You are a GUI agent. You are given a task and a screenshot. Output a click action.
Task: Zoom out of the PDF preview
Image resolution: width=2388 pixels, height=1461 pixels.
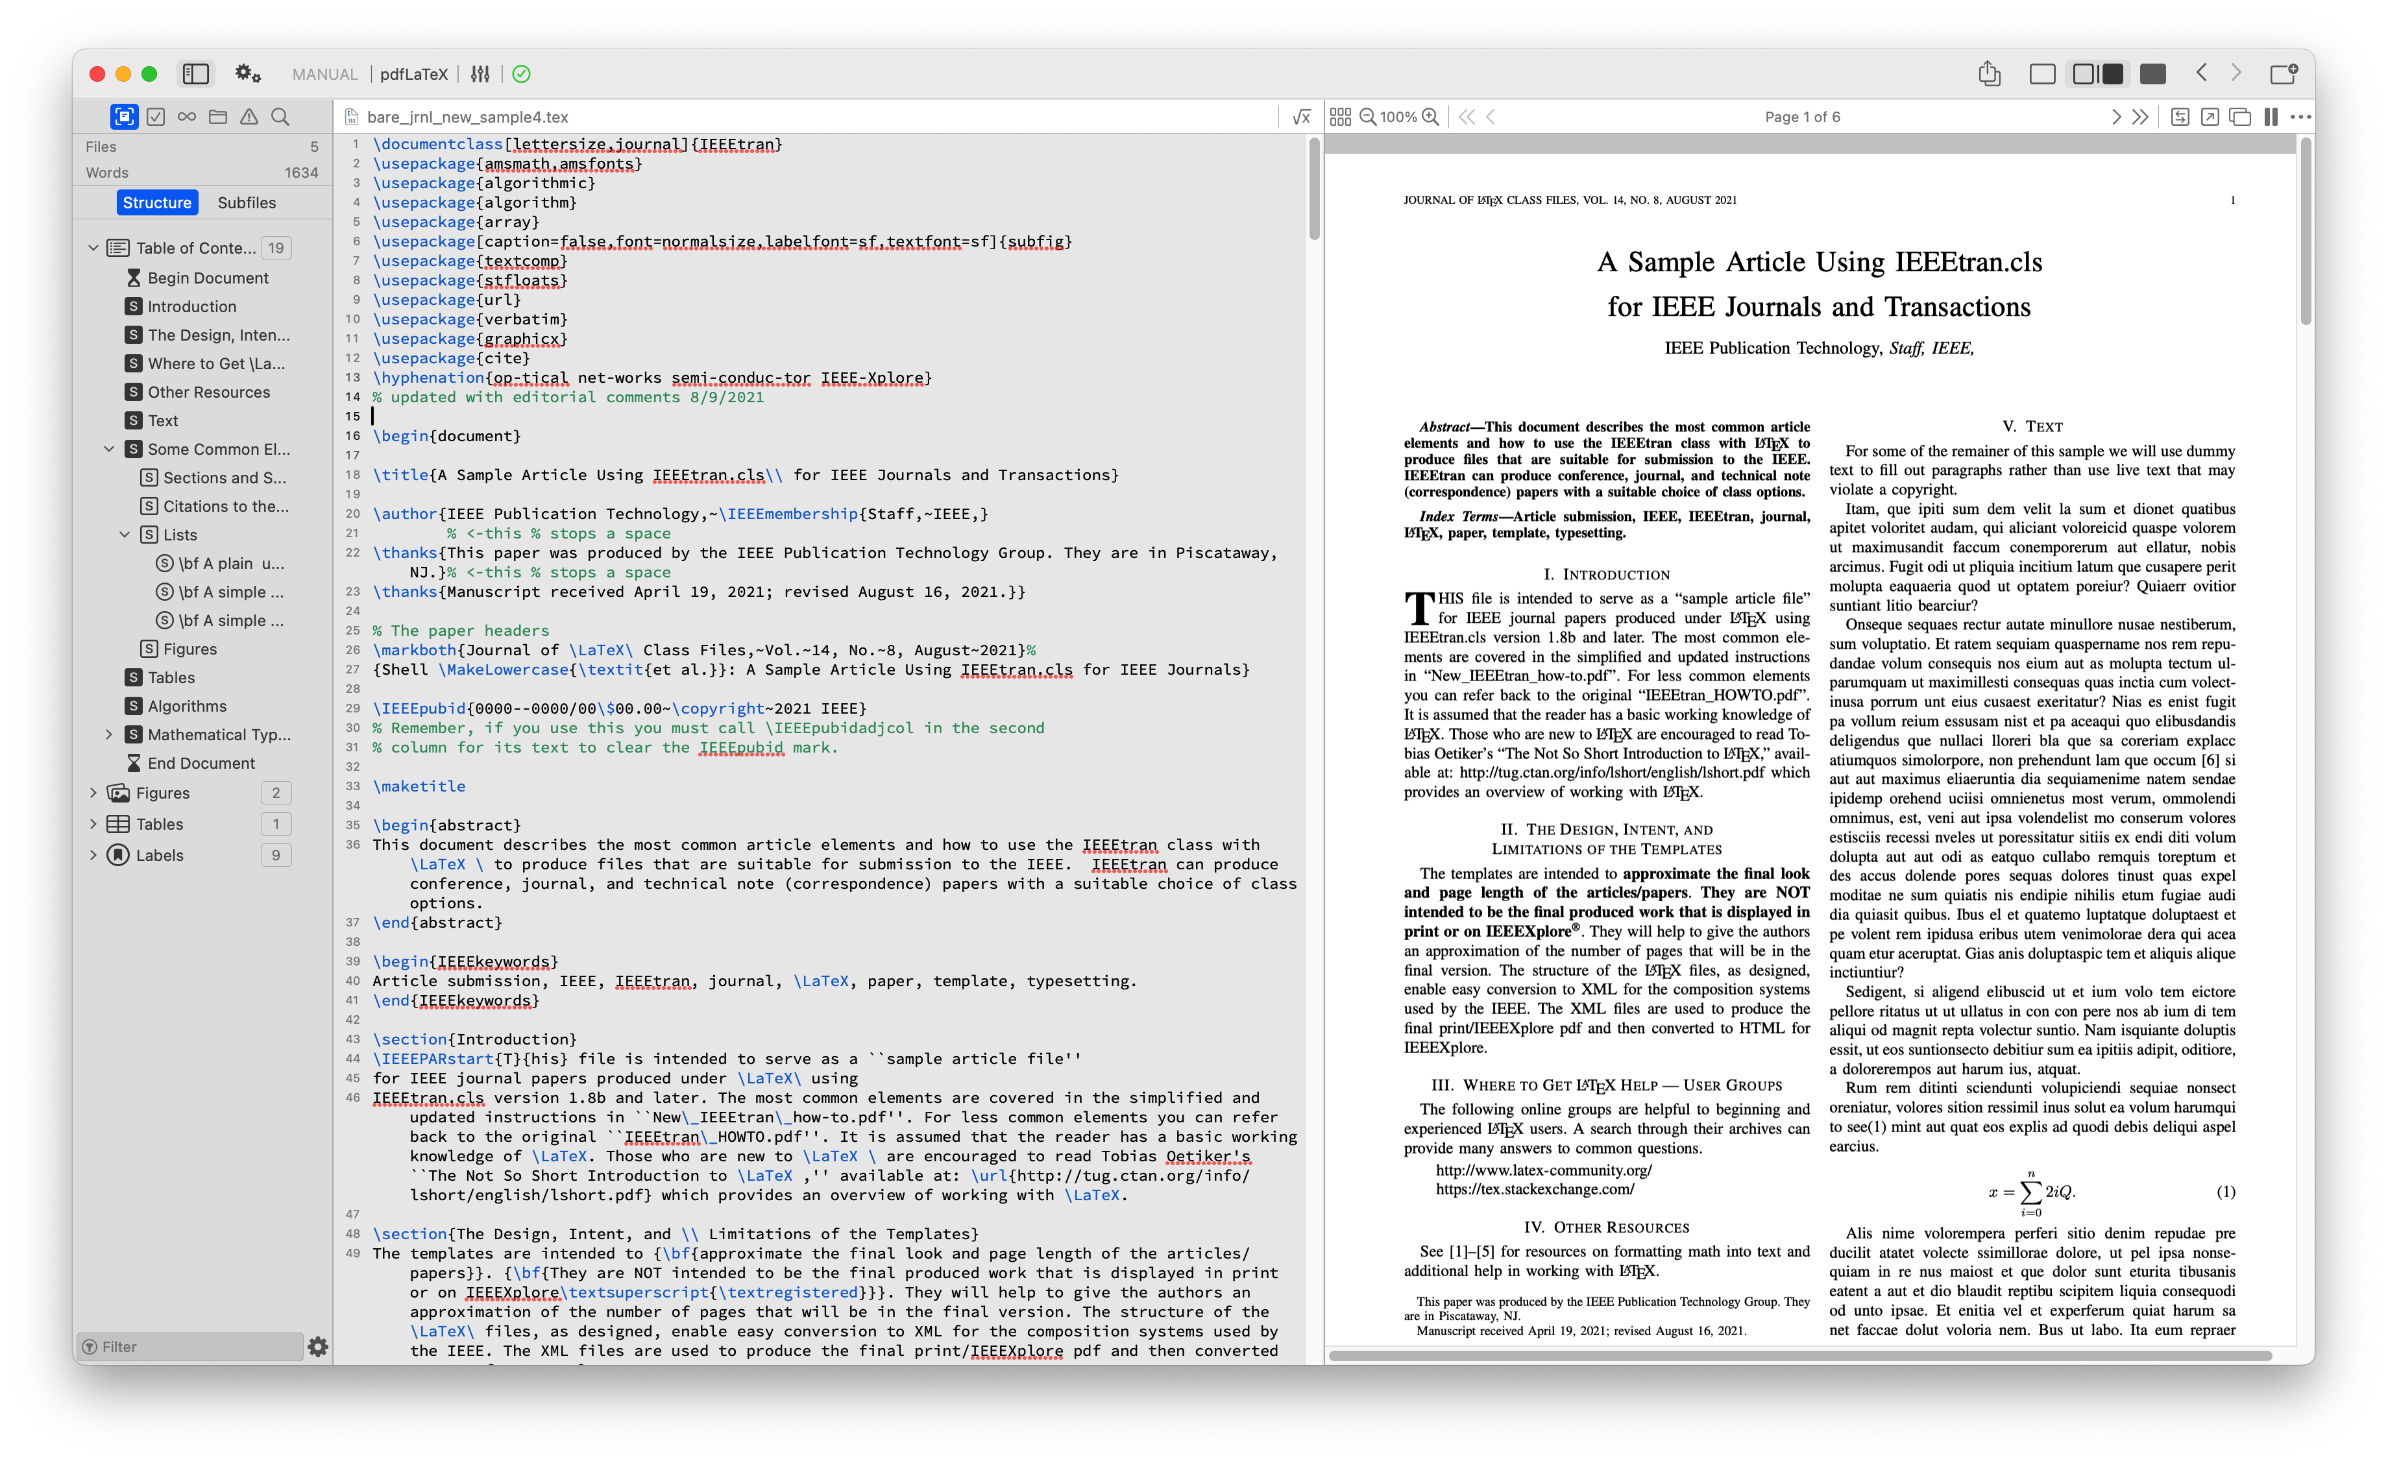[x=1369, y=116]
